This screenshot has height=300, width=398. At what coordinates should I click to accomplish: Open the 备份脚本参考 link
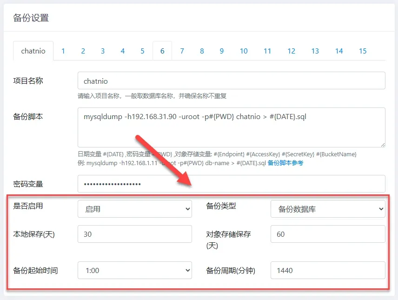pyautogui.click(x=285, y=163)
